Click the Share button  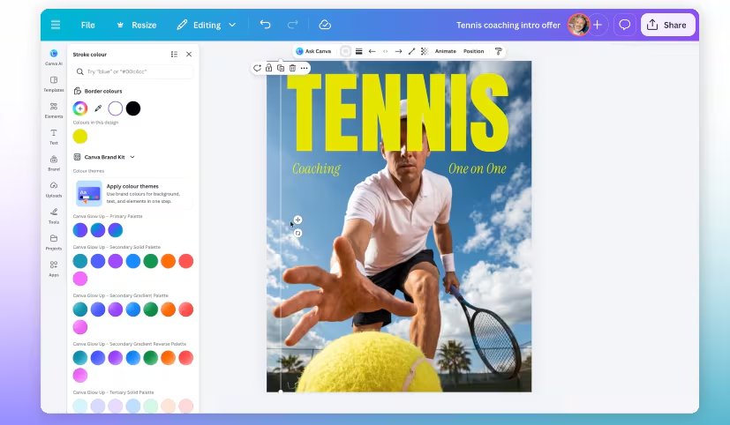click(667, 25)
